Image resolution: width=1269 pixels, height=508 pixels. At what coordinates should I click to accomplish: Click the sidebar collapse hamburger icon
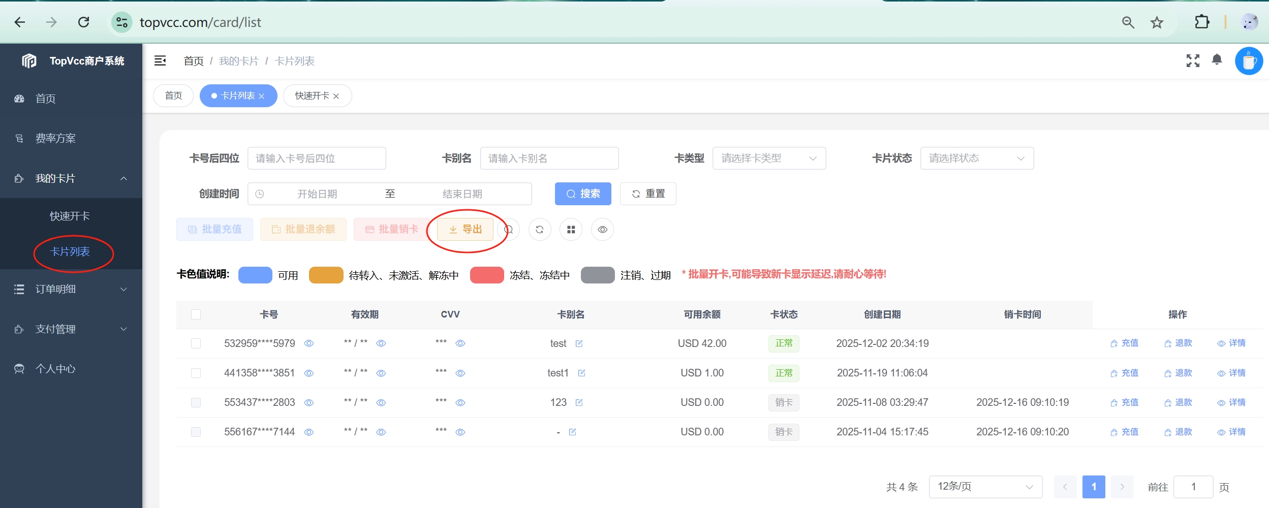coord(160,61)
